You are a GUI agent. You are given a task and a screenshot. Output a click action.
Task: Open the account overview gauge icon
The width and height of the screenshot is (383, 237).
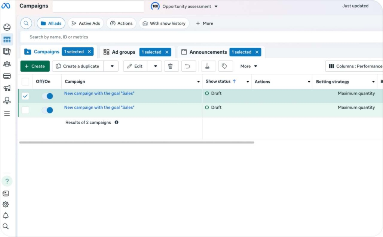[7, 27]
